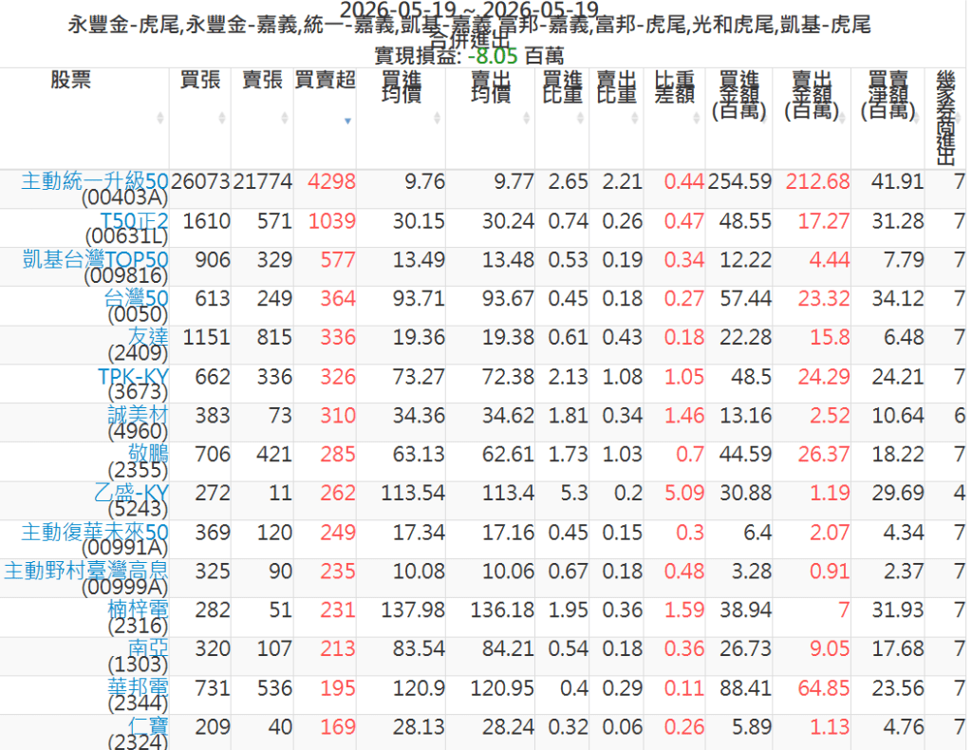Viewport: 972px width, 750px height.
Task: Sort by 買張 column sort arrows
Action: click(x=222, y=118)
